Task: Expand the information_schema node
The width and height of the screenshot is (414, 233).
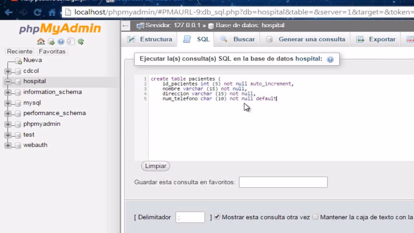Action: 8,93
